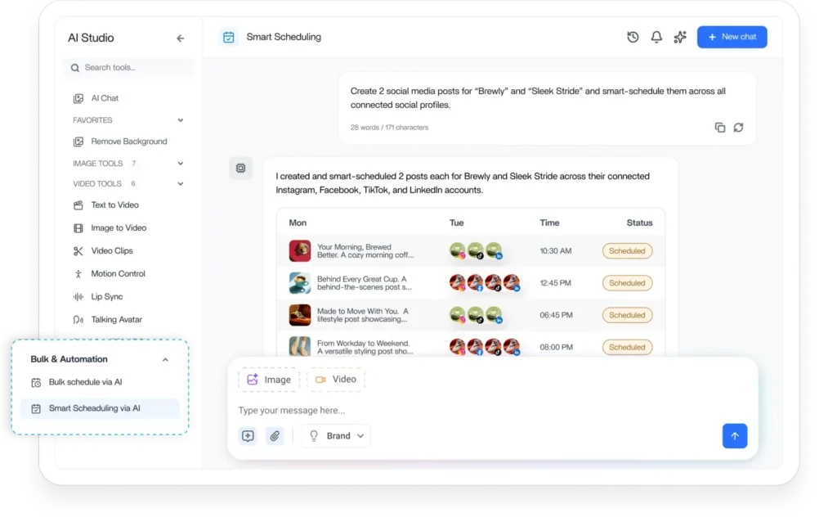Click the sparkle AI icon in header
Screen dimensions: 837x522
pyautogui.click(x=679, y=37)
